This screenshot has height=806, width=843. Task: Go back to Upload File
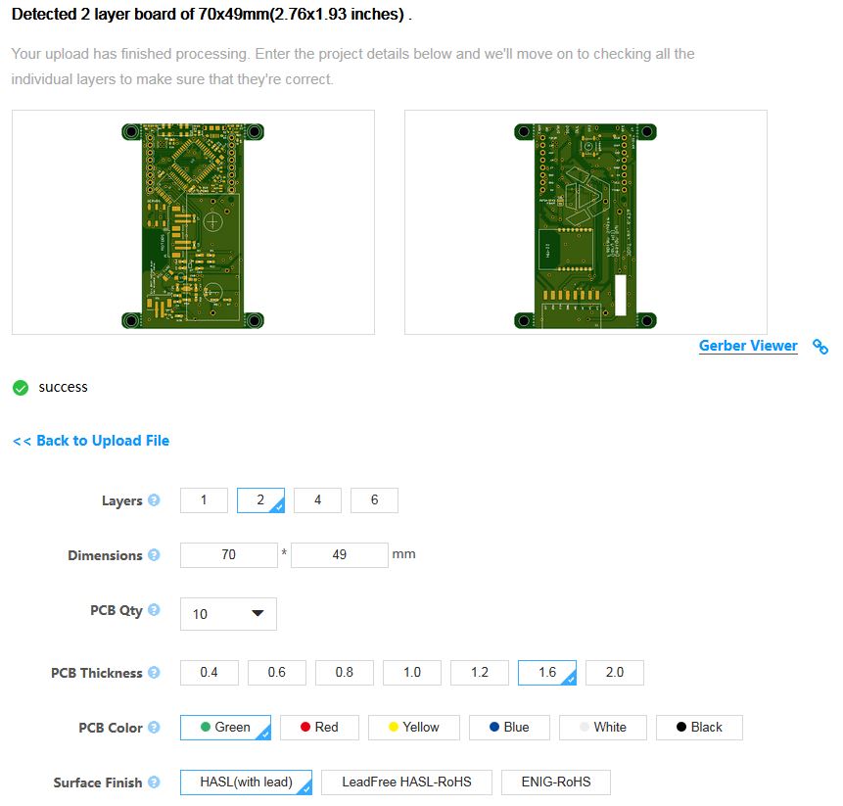click(x=91, y=441)
